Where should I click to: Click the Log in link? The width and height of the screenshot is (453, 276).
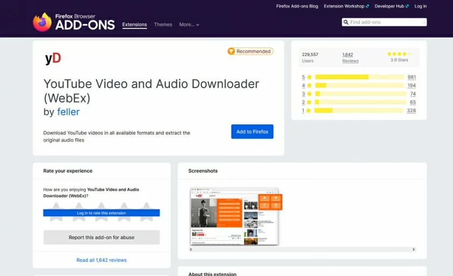pyautogui.click(x=420, y=6)
